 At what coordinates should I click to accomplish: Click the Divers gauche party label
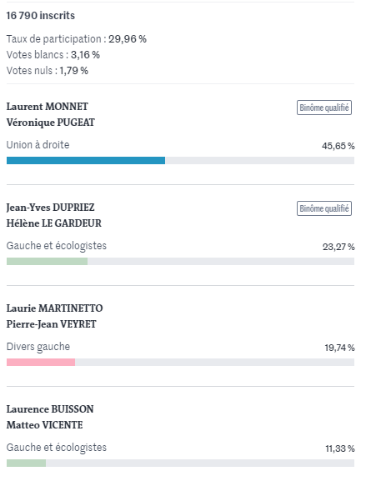(38, 347)
